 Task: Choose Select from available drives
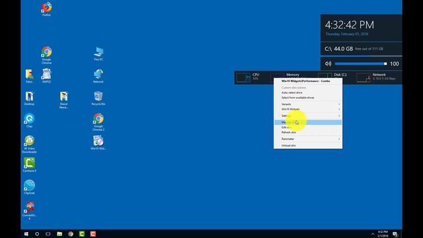[x=308, y=98]
